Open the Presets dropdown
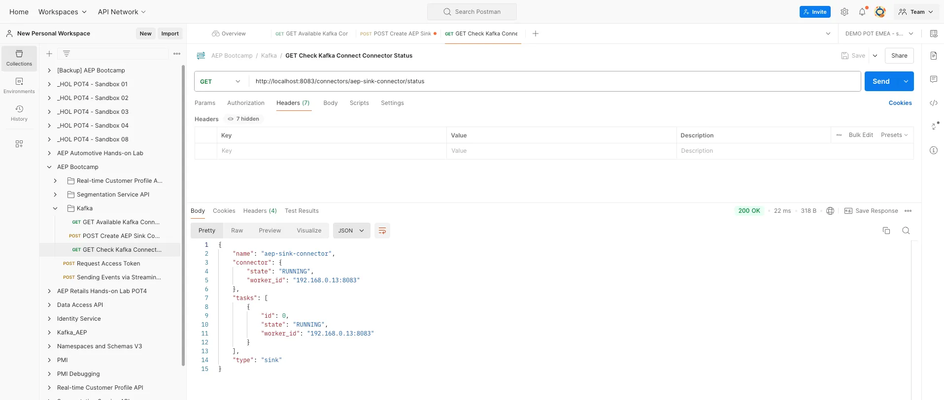 coord(894,135)
